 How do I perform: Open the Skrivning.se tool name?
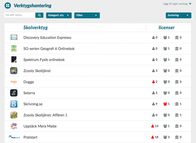click(33, 104)
